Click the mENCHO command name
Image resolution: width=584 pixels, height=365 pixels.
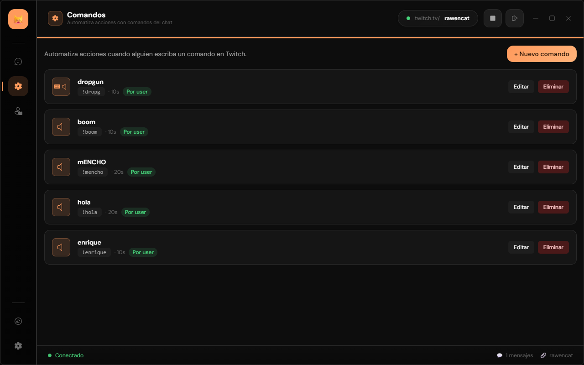tap(92, 162)
